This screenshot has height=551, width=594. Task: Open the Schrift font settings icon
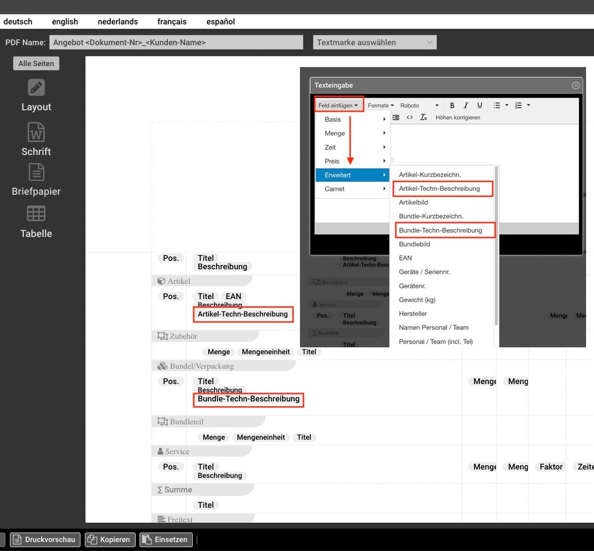click(36, 132)
